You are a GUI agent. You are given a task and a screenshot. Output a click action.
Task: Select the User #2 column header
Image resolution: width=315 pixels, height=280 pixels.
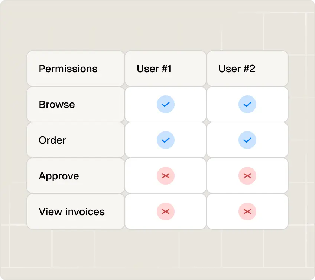(247, 69)
